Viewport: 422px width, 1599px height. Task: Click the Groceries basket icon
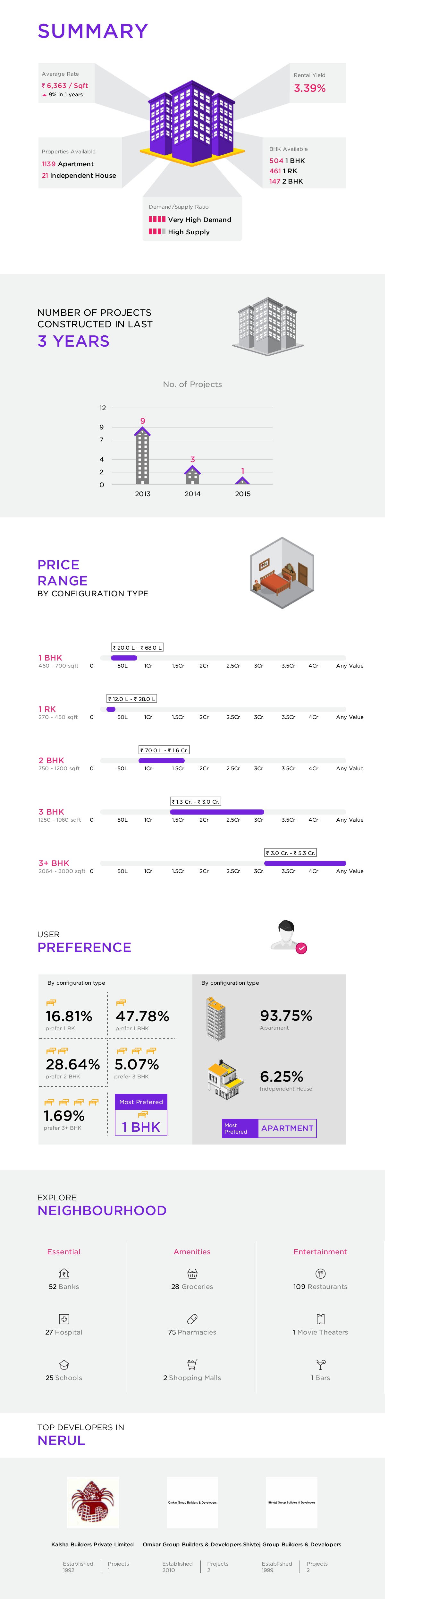point(192,1273)
